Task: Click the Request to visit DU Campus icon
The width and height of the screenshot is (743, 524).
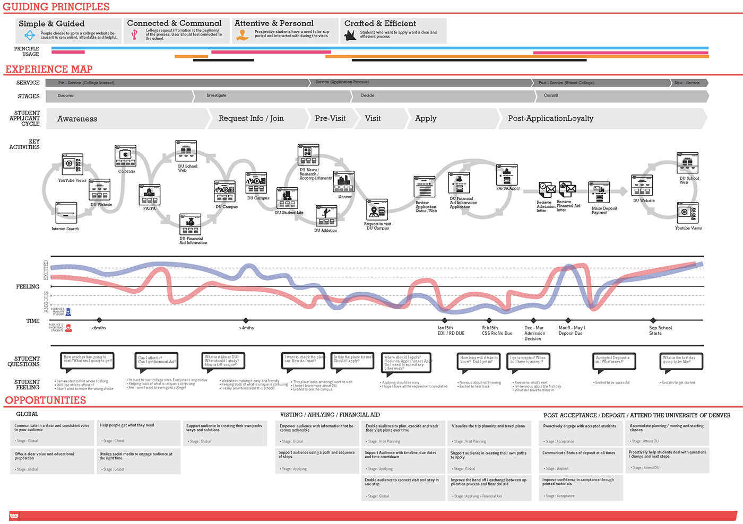Action: pyautogui.click(x=377, y=209)
